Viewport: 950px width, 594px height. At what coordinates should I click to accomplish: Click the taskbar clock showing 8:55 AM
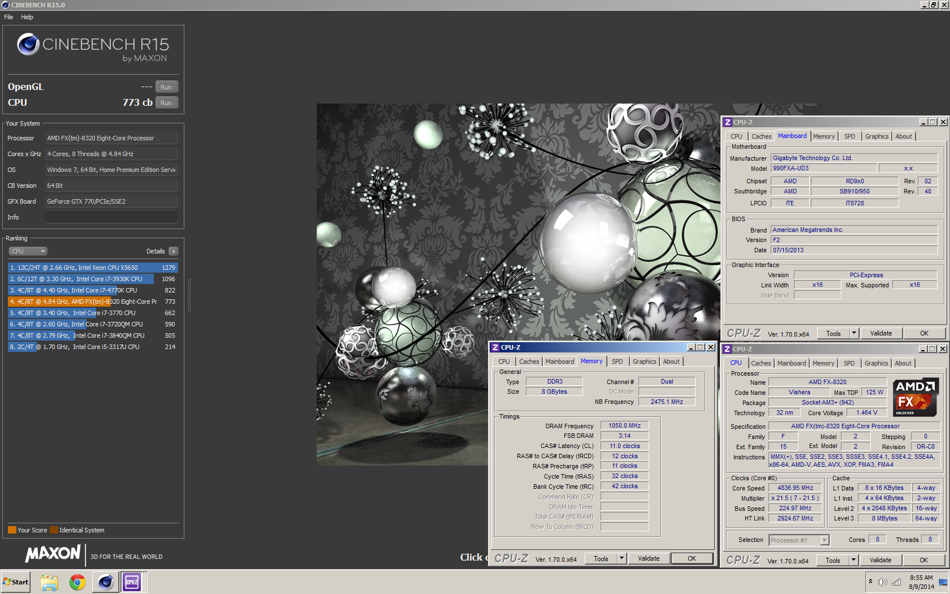921,582
